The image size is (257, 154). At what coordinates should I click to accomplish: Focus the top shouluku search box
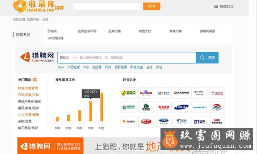click(x=107, y=6)
